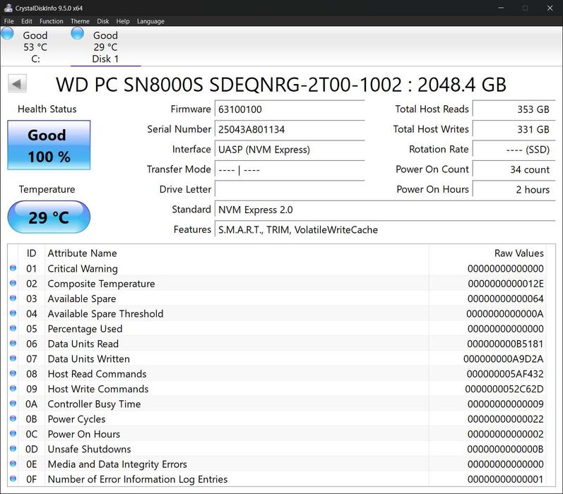This screenshot has height=494, width=563.
Task: Click the blue status orb for Disk 1
Action: [x=78, y=34]
